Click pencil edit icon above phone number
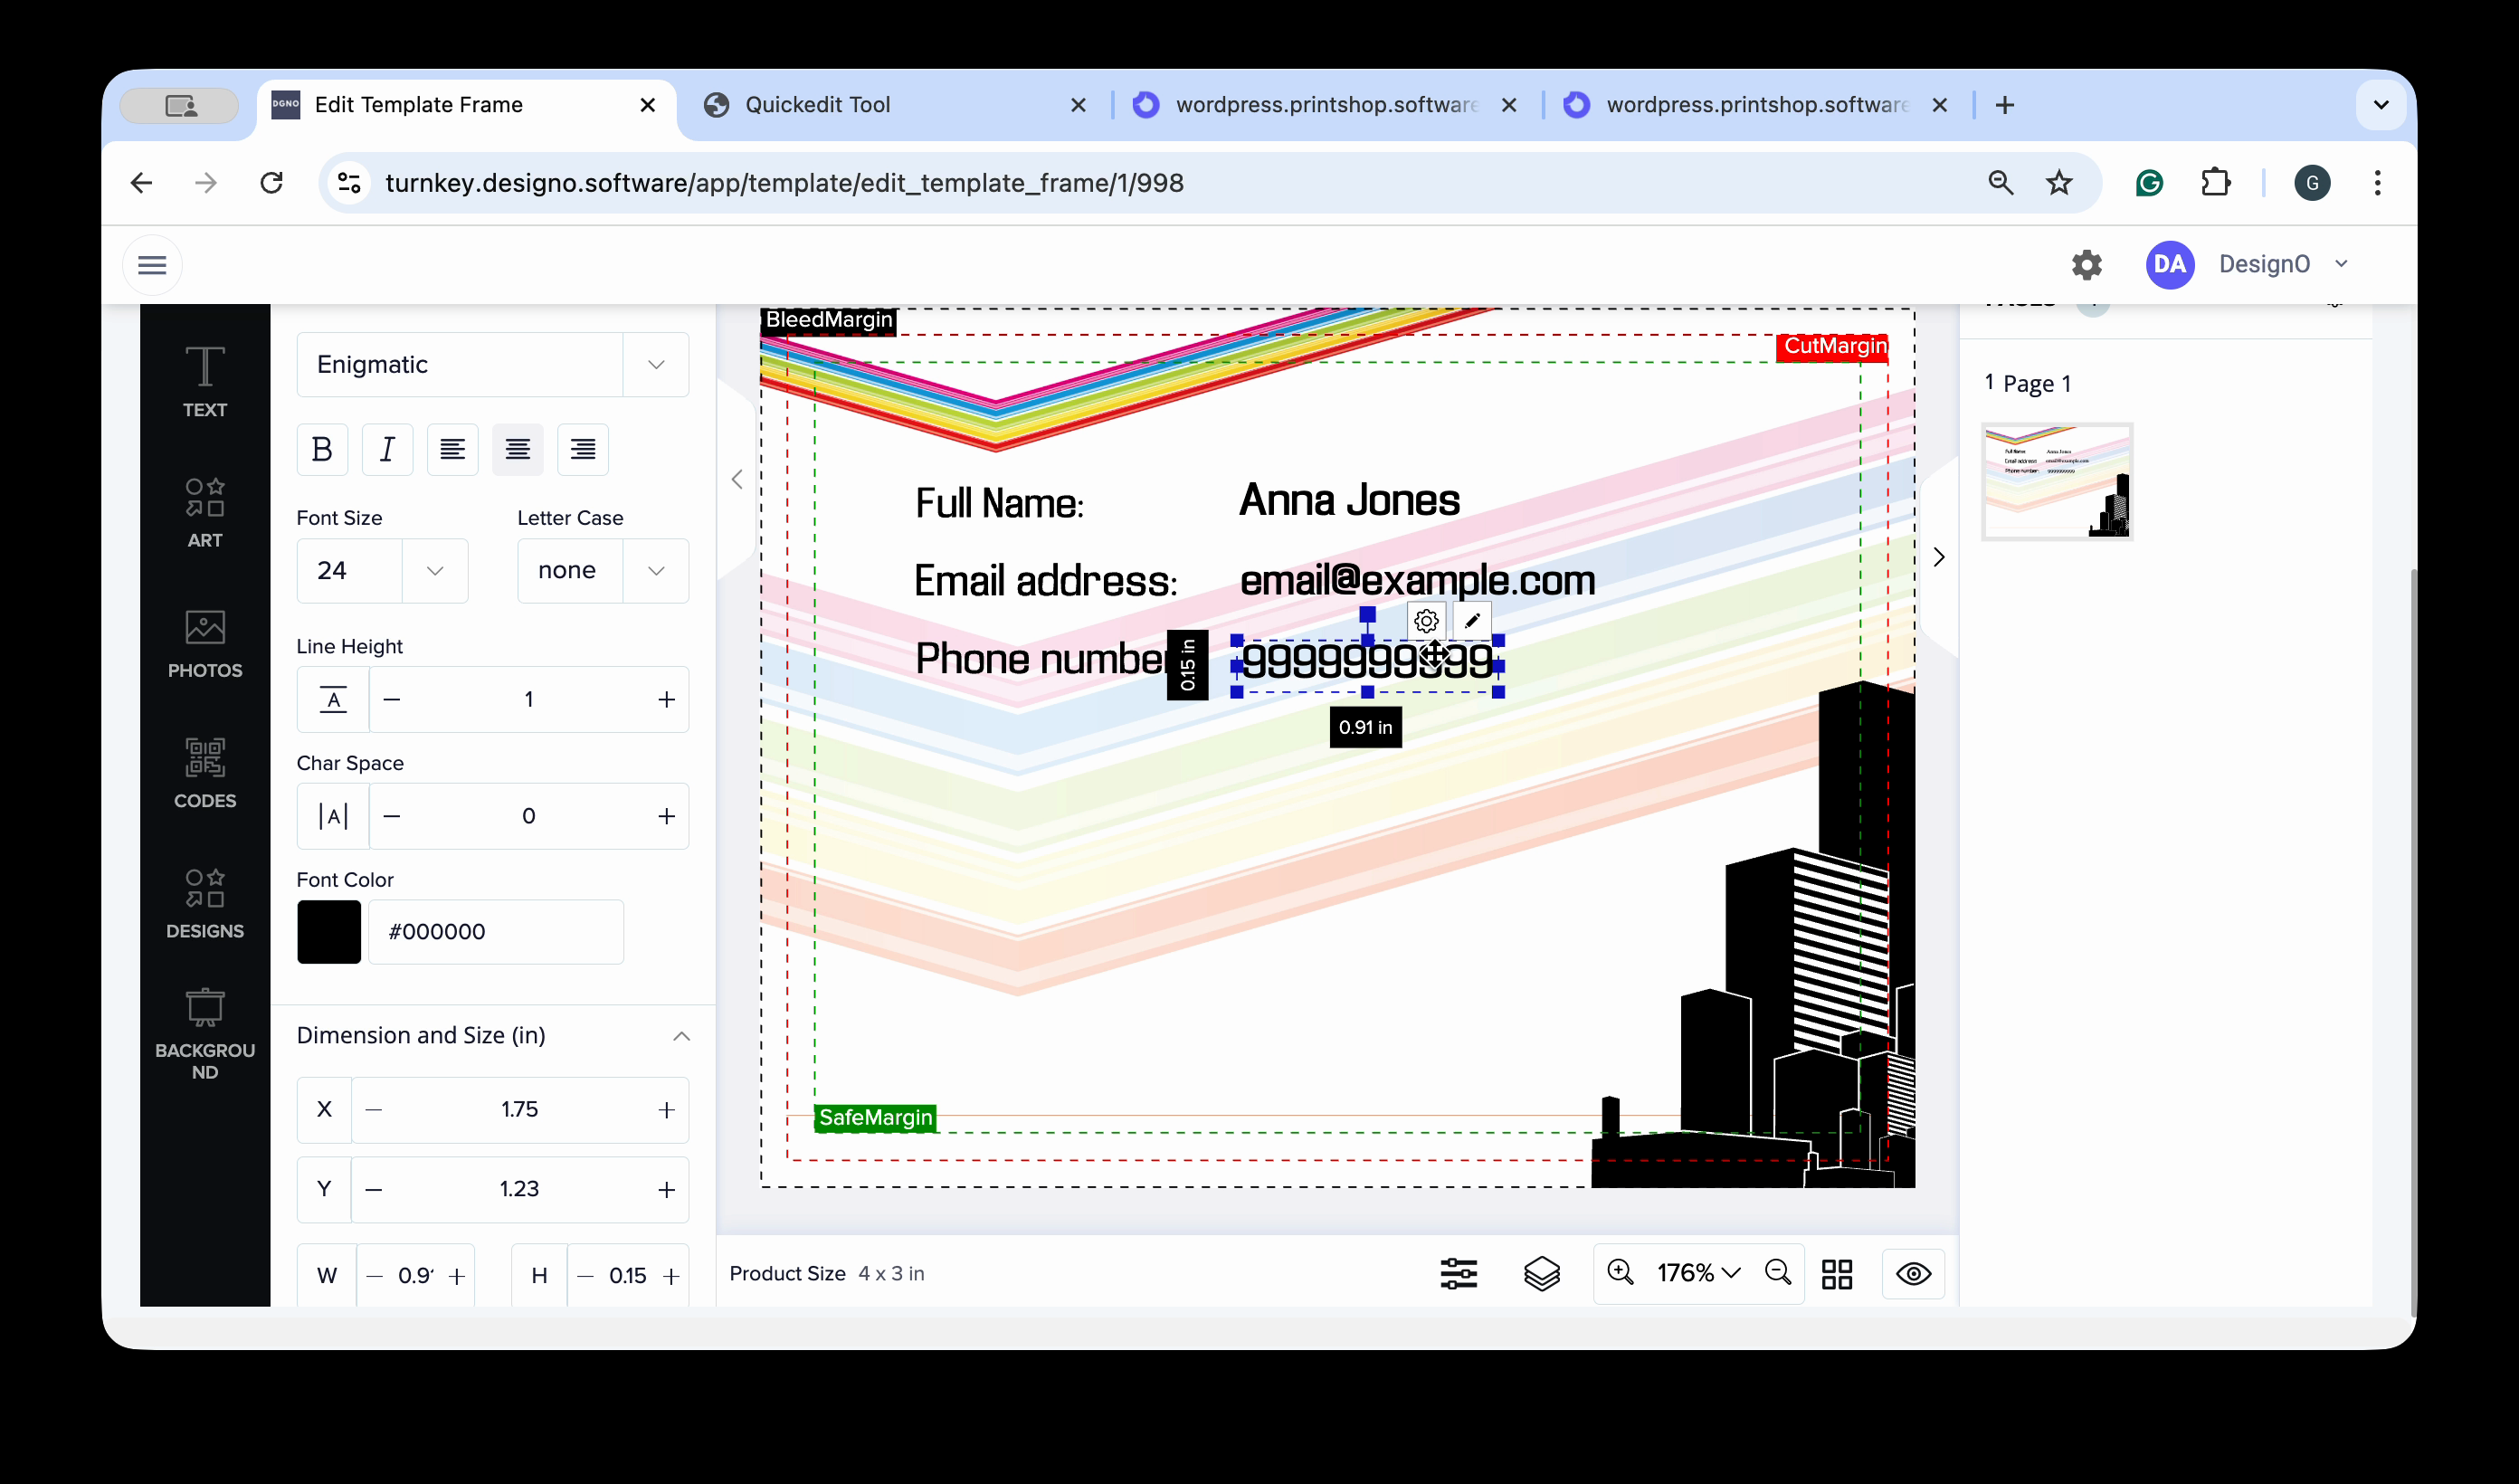This screenshot has height=1484, width=2519. pos(1471,620)
